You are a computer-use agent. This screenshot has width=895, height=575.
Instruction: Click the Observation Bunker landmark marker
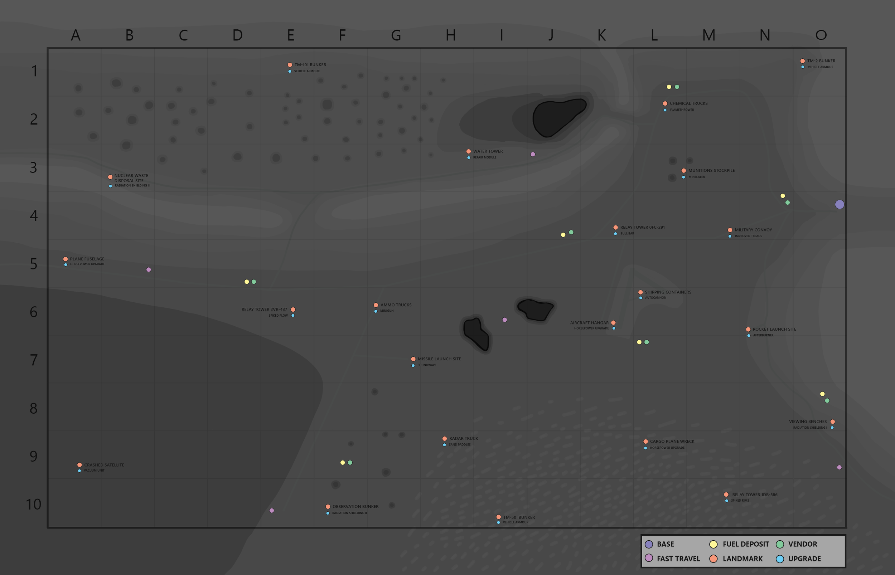click(x=328, y=507)
